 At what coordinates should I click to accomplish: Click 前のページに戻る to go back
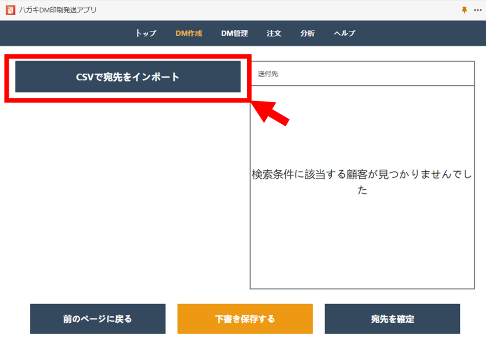98,319
